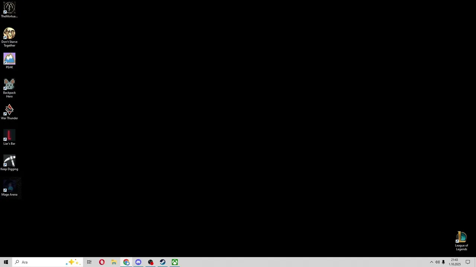
Task: Open the notification action center
Action: (x=468, y=262)
